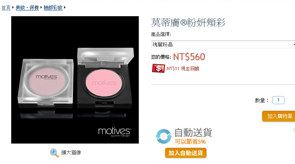
Task: Click the open pink blush compact image
Action: [x=105, y=78]
